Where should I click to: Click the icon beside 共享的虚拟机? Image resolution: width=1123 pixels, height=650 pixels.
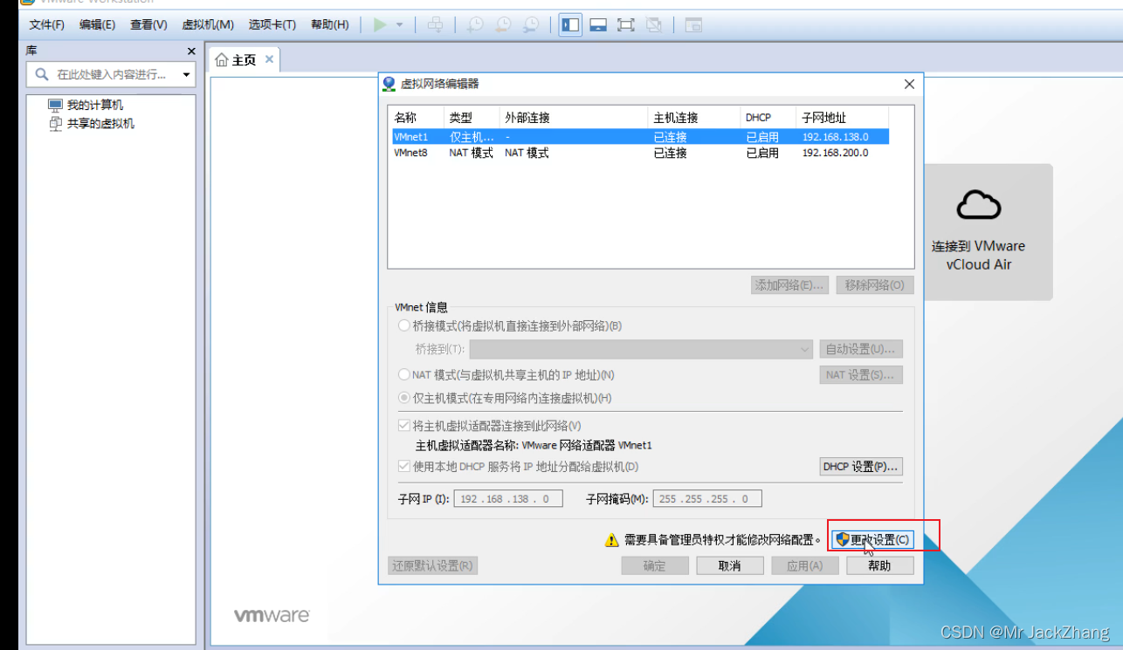(56, 124)
